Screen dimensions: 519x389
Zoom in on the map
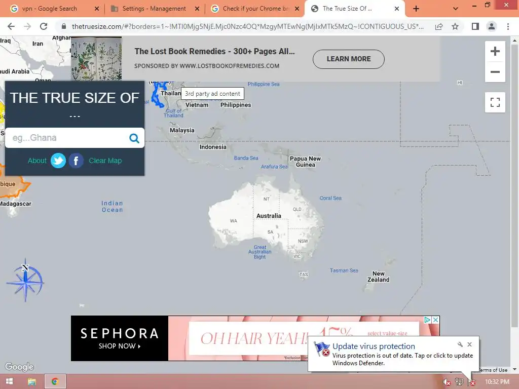coord(495,51)
